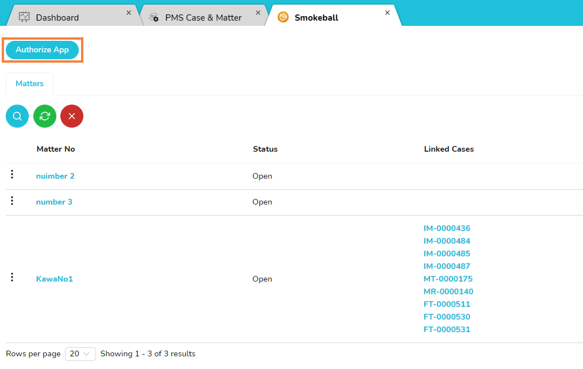583x369 pixels.
Task: Close the Dashboard tab
Action: (x=129, y=13)
